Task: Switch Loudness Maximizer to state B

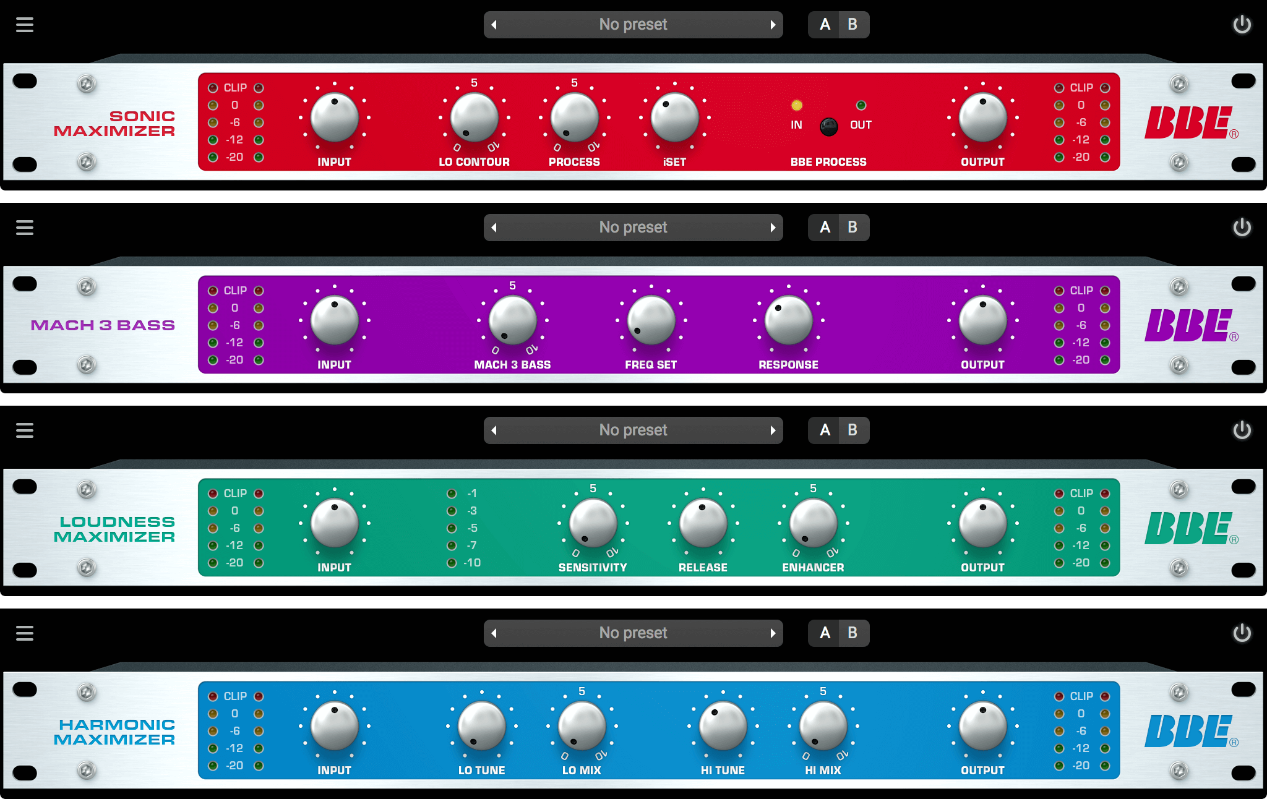Action: click(854, 430)
